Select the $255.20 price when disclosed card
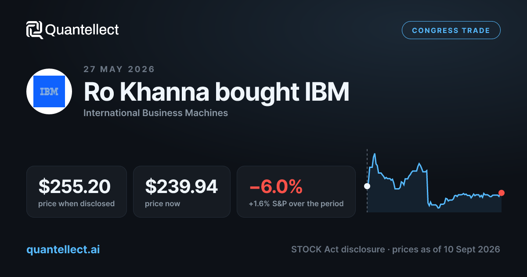Screen dimensions: 527x277 point(77,192)
